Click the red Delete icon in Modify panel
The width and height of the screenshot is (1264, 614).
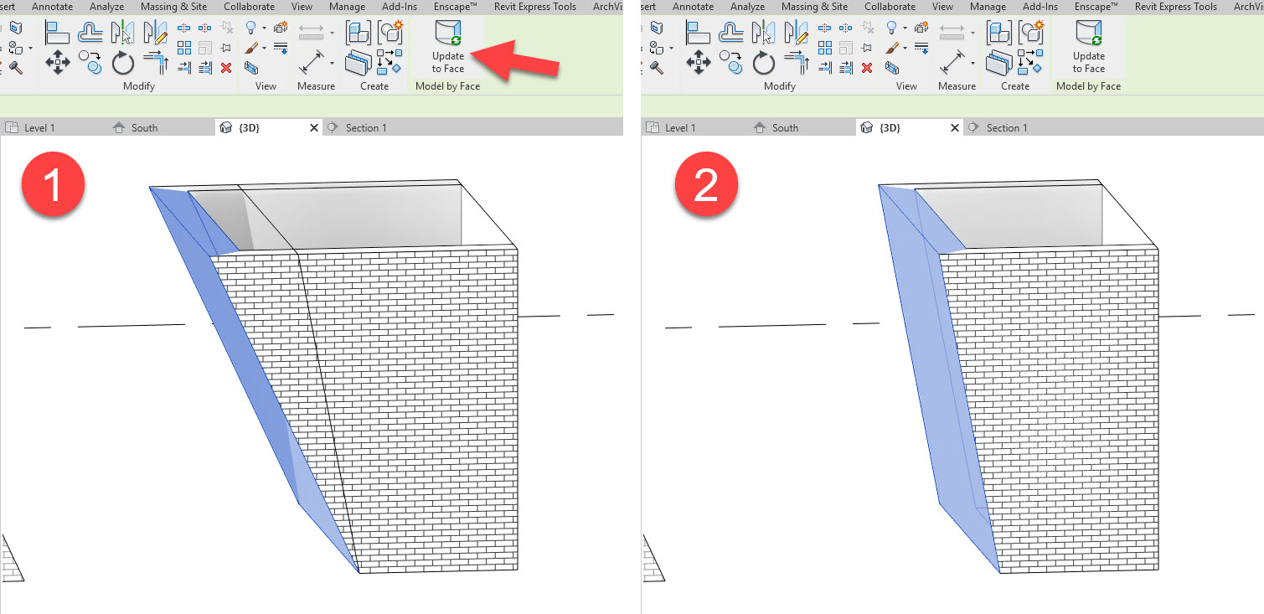[x=226, y=68]
